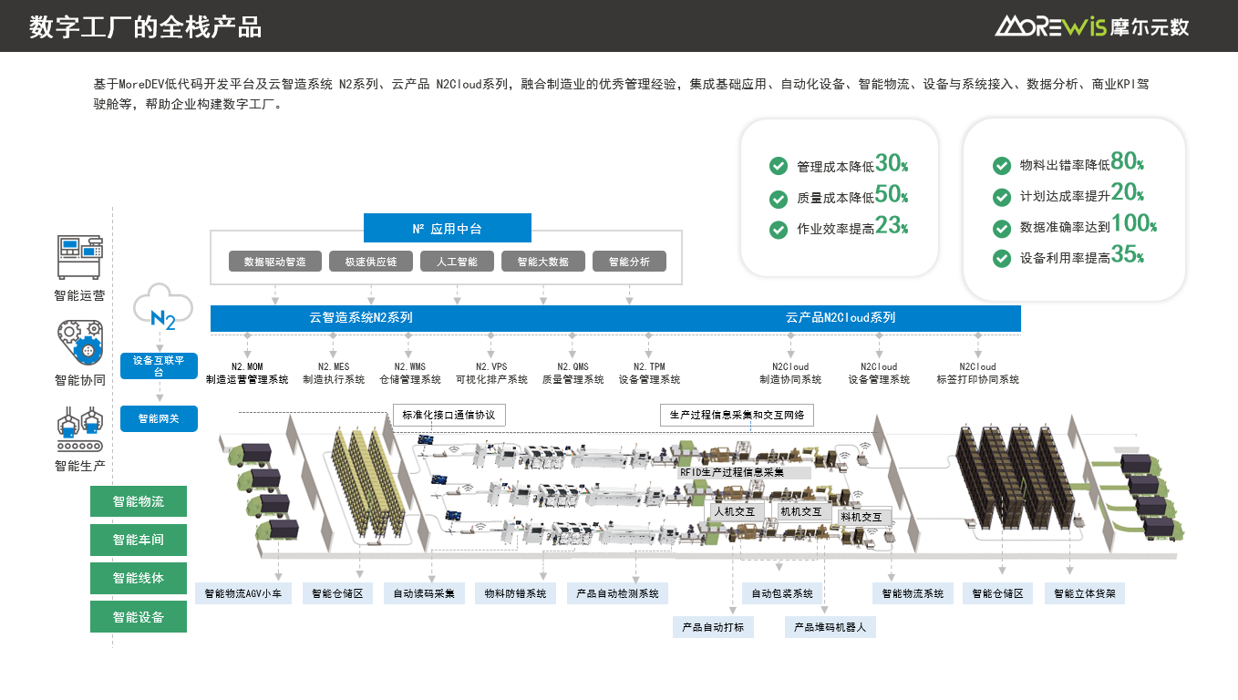1238x700 pixels.
Task: Click the 智能网关 blue button
Action: point(159,418)
